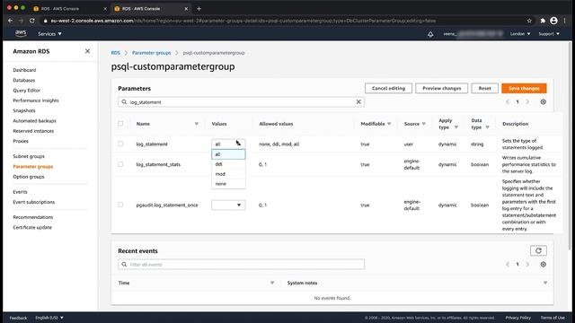Choose 'all' in the open dropdown list
Viewport: 575px width, 323px height.
tap(228, 154)
